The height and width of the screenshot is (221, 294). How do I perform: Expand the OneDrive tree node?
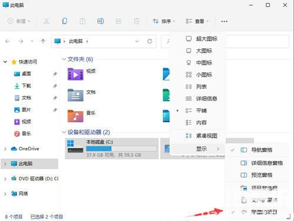click(x=5, y=149)
